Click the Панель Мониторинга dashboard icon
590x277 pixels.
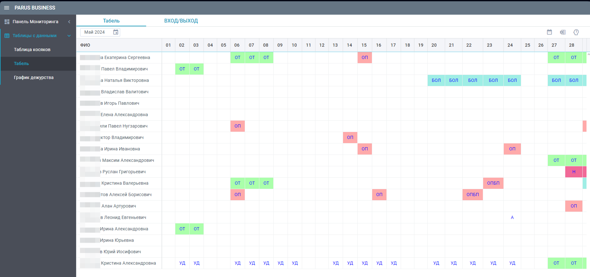tap(7, 22)
